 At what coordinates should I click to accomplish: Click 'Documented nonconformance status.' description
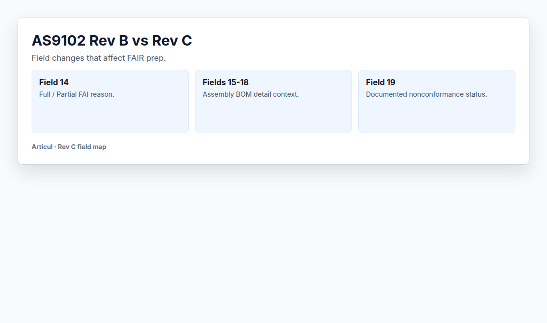(427, 94)
